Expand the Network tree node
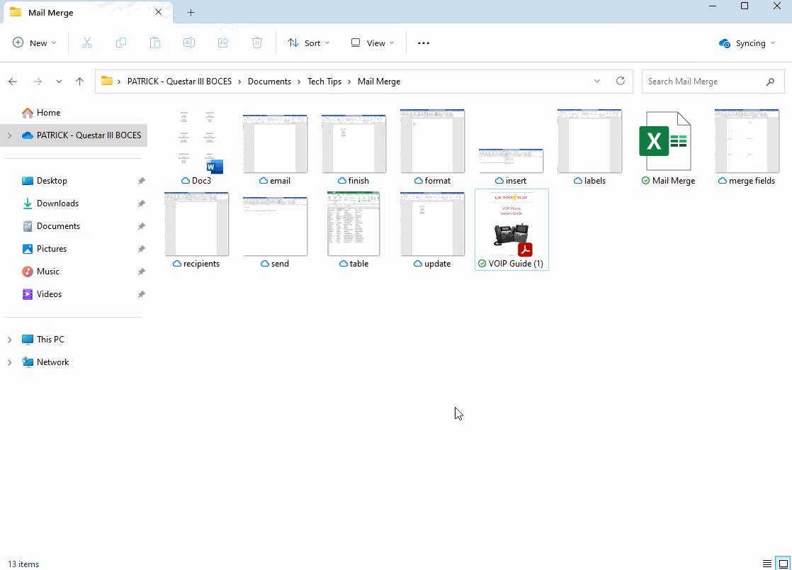792x570 pixels. click(x=10, y=362)
